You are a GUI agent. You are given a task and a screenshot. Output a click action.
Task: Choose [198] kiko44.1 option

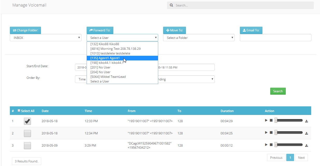tap(122, 63)
